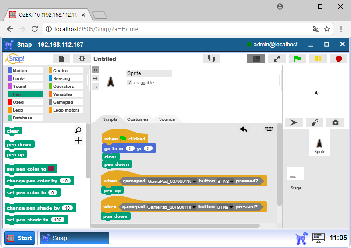This screenshot has width=351, height=248.
Task: Click the scripts area horizontal scrollbar
Action: click(176, 226)
